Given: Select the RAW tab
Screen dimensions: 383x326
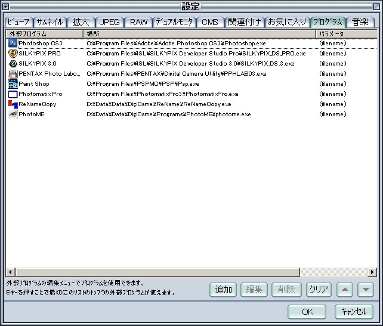Looking at the screenshot, I should [138, 22].
